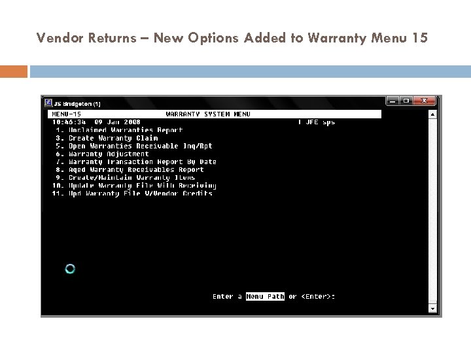
Task: Select option 8 Aged Warranty Receivables Report
Action: pyautogui.click(x=130, y=169)
